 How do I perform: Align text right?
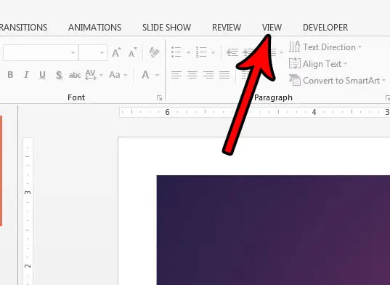208,75
